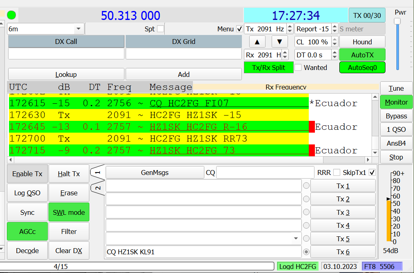Click the Log QSO button
The image size is (414, 273).
[27, 193]
